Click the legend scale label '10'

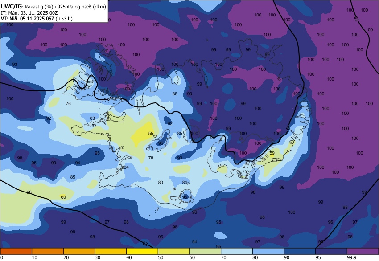click(x=35, y=257)
